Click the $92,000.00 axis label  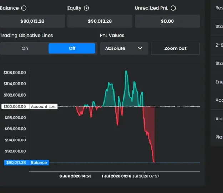pyautogui.click(x=15, y=151)
